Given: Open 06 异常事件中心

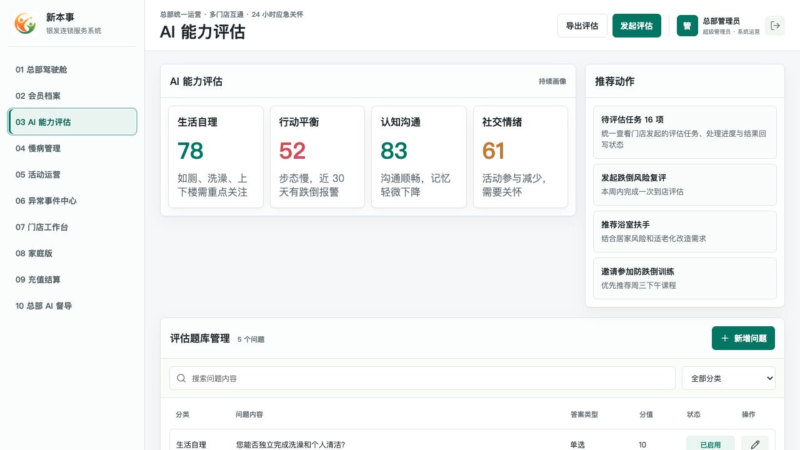Looking at the screenshot, I should pos(72,201).
